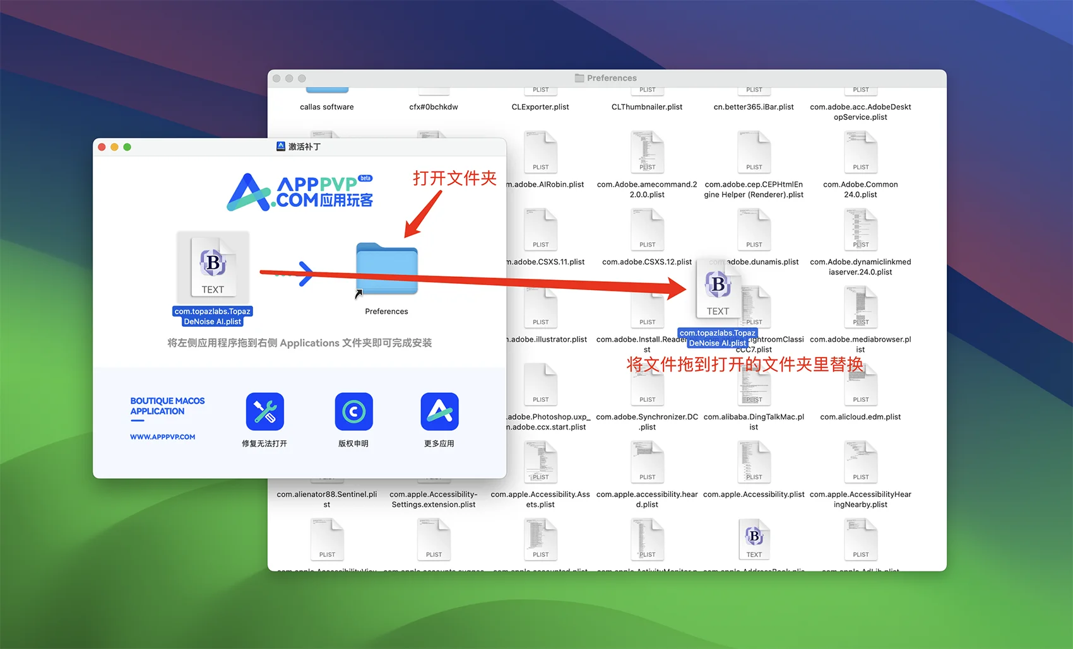The width and height of the screenshot is (1073, 649).
Task: Select the bottom-row BBEdit TEXT file icon in Preferences
Action: tap(754, 539)
